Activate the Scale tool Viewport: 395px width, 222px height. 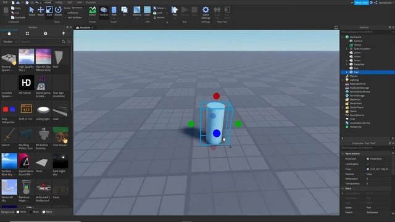pos(49,11)
